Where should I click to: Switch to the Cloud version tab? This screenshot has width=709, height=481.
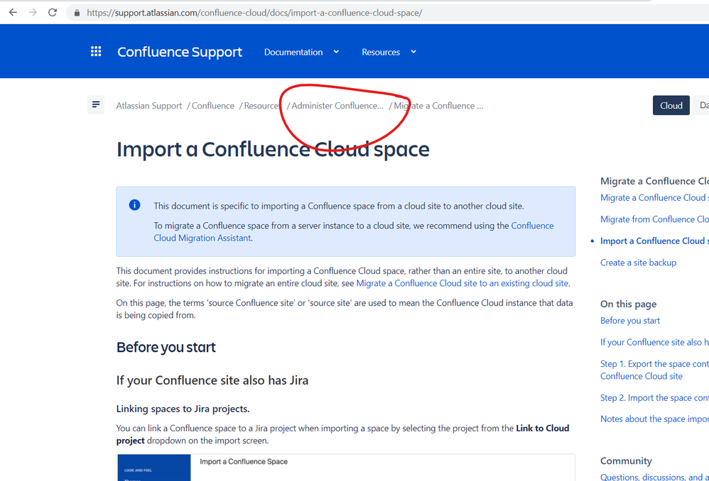pyautogui.click(x=671, y=104)
